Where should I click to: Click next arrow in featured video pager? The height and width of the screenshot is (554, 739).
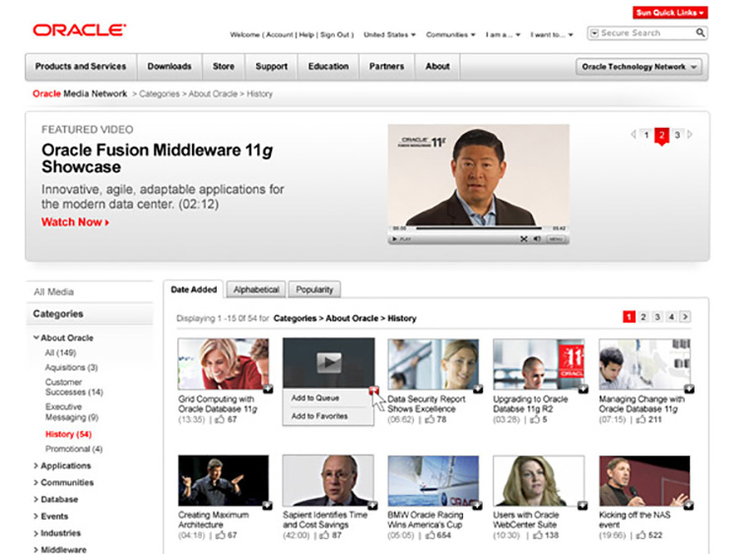[691, 135]
